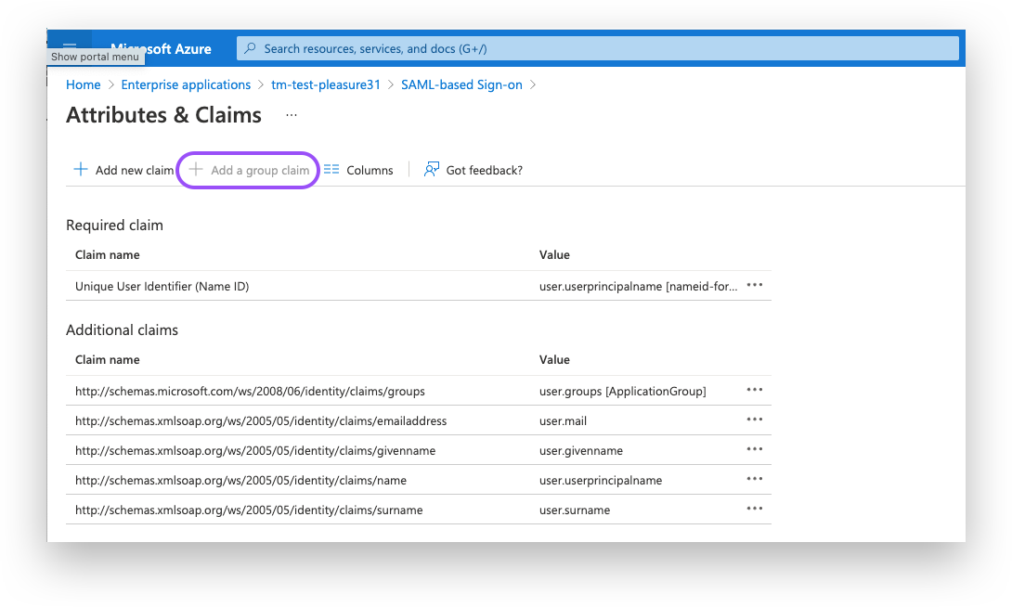Open the Unique User Identifier (Name ID) claim
The width and height of the screenshot is (1012, 607).
coord(162,286)
